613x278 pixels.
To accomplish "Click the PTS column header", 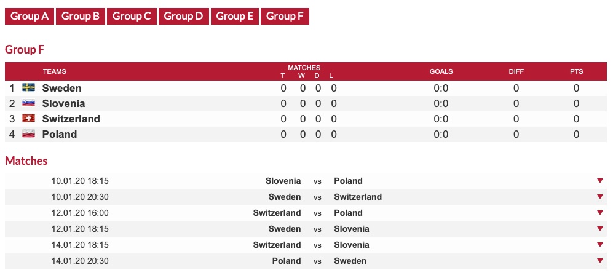I will [576, 71].
